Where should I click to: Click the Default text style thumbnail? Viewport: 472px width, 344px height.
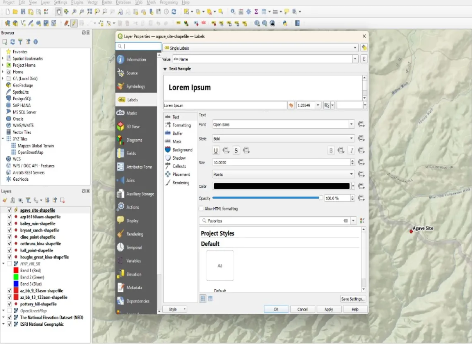pos(220,266)
